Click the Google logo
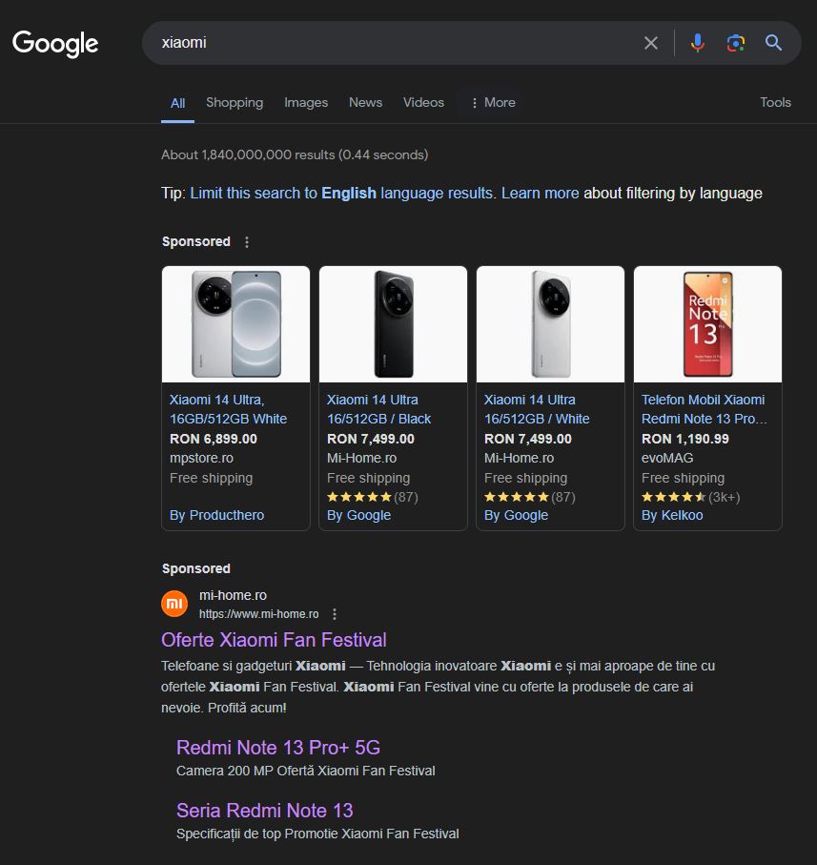817x865 pixels. pyautogui.click(x=55, y=43)
